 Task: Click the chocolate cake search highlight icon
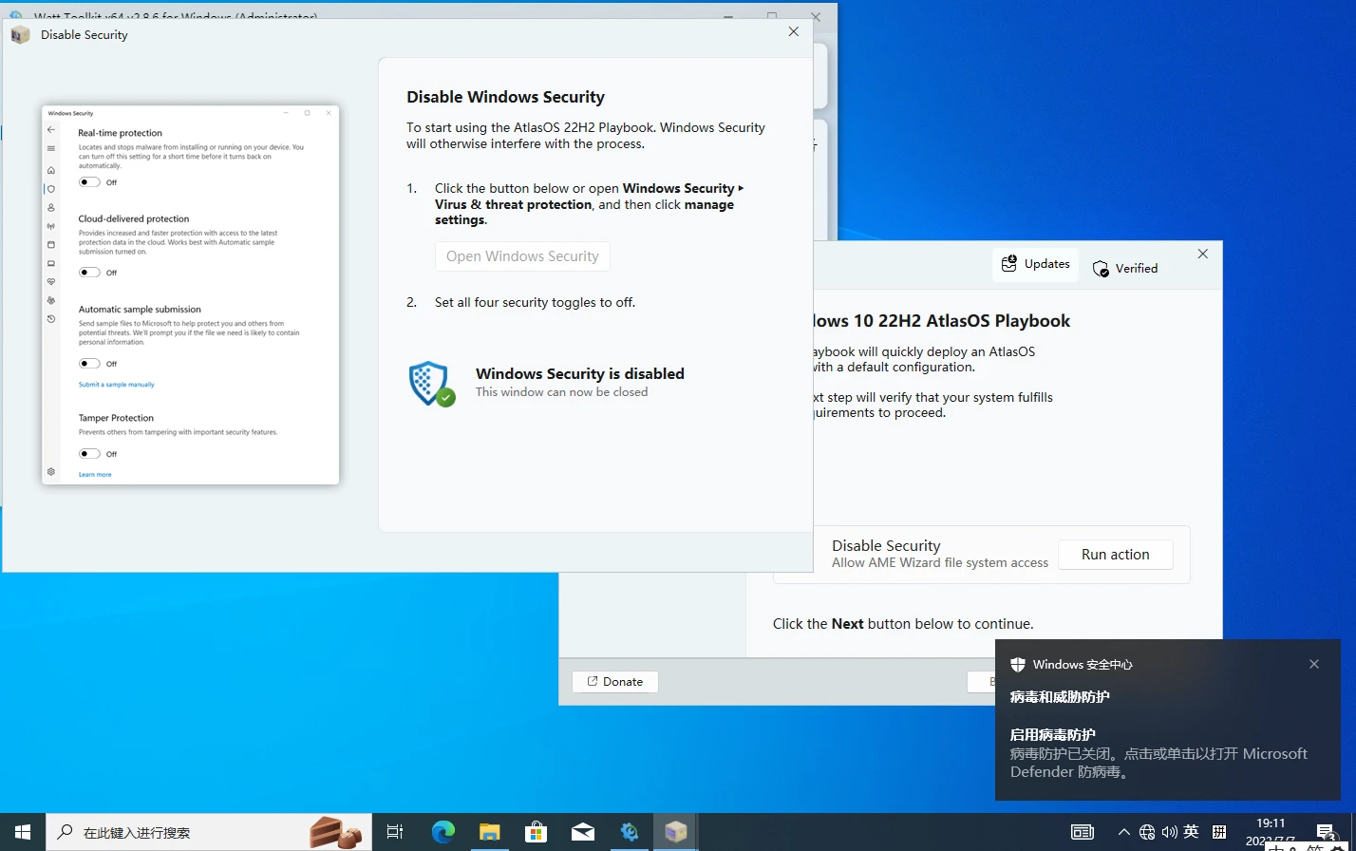(335, 832)
